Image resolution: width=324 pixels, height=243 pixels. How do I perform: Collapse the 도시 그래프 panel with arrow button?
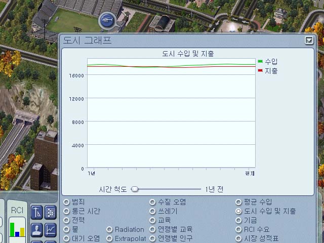[x=309, y=40]
